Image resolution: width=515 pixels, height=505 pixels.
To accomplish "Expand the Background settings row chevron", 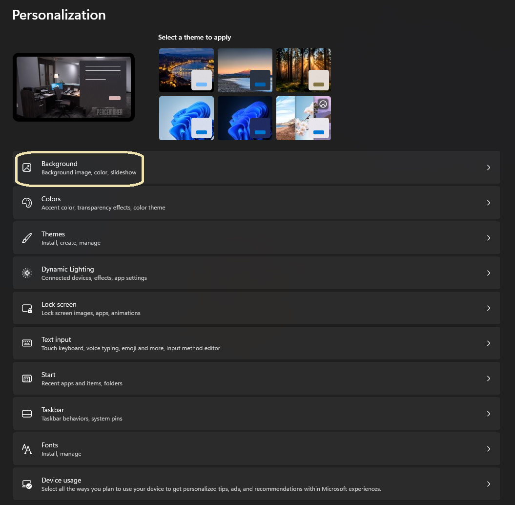I will click(489, 168).
